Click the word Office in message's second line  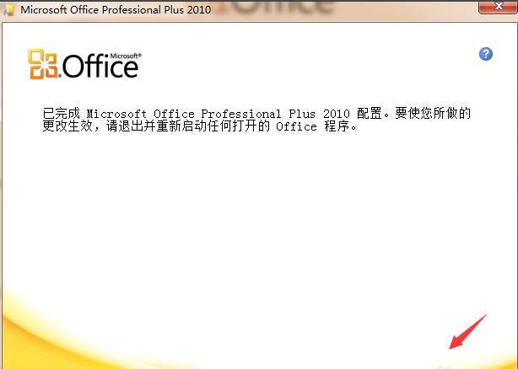296,127
